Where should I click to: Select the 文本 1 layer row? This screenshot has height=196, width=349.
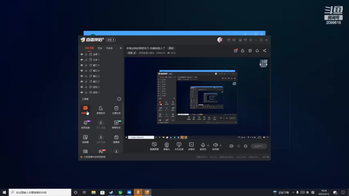tap(101, 60)
